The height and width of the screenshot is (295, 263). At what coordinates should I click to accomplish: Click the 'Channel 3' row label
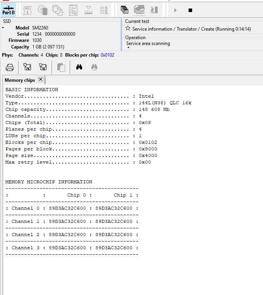[x=26, y=248]
